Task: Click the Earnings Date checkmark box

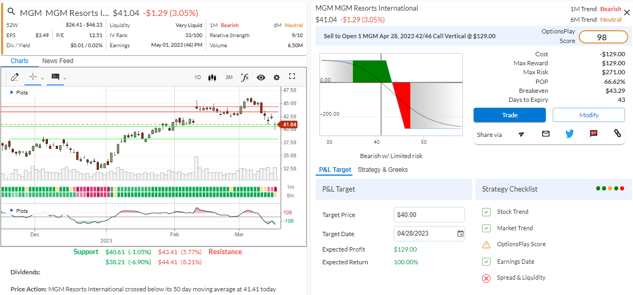Action: 486,262
